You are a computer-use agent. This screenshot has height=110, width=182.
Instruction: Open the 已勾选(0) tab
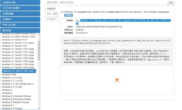pos(52,19)
